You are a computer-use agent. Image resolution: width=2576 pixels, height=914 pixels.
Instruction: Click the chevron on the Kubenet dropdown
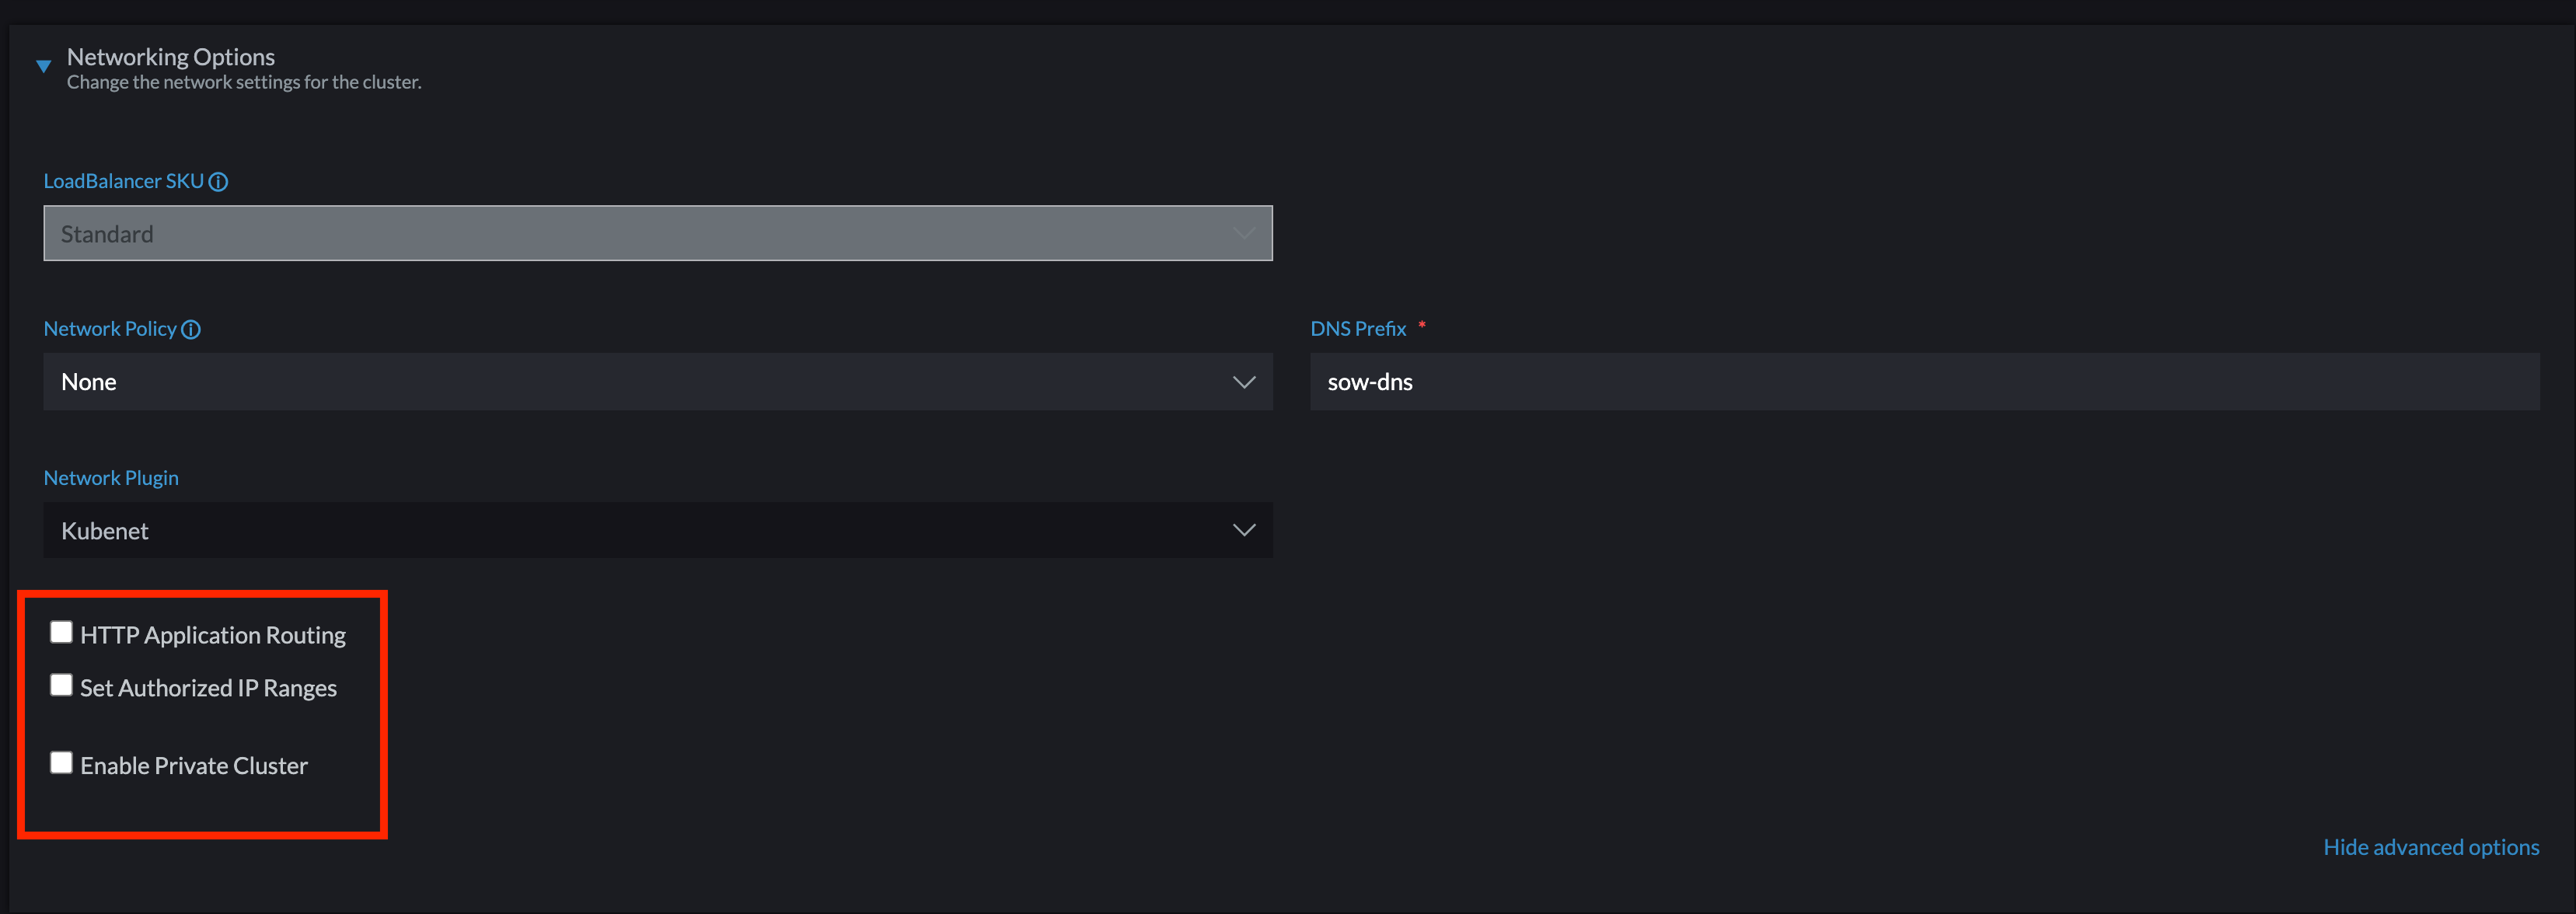coord(1243,530)
